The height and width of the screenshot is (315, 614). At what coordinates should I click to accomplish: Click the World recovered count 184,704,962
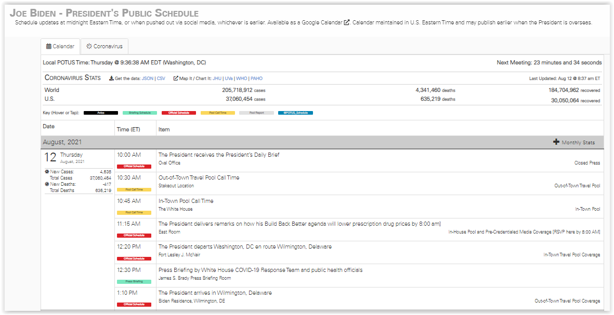pyautogui.click(x=564, y=90)
